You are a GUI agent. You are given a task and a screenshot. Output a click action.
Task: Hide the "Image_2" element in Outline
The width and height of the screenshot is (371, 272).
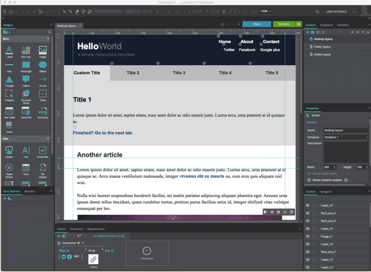click(307, 236)
